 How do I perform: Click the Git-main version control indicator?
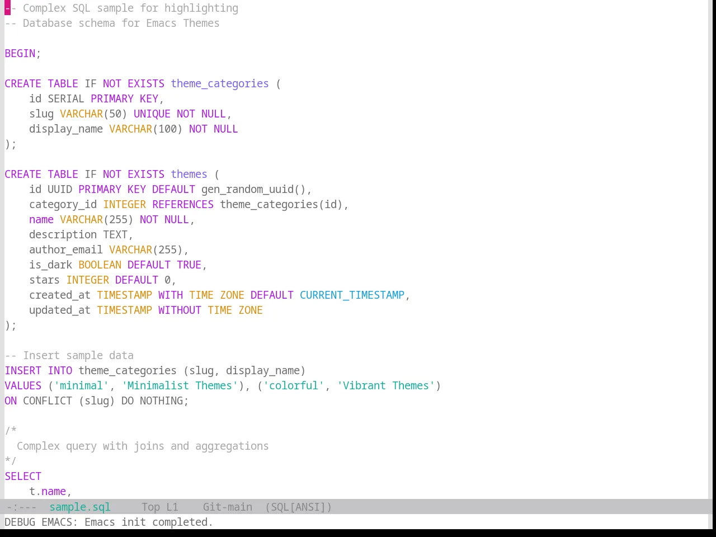coord(228,507)
